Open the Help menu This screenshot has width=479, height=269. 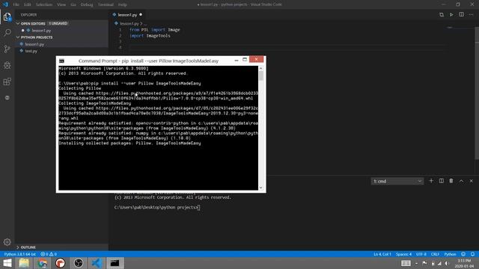pyautogui.click(x=123, y=4)
